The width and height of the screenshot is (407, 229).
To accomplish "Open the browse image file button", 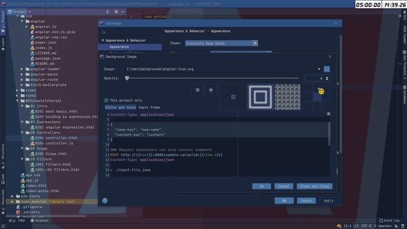I will [326, 69].
